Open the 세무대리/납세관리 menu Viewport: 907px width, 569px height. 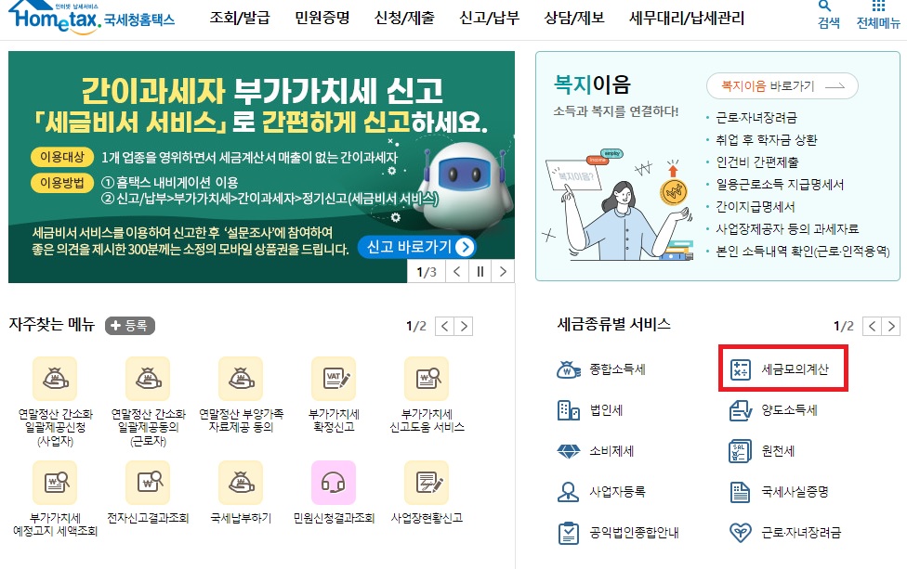687,18
